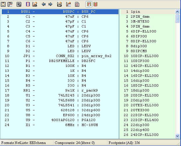Select footprint 24DIP-ELL300

(x=148, y=135)
